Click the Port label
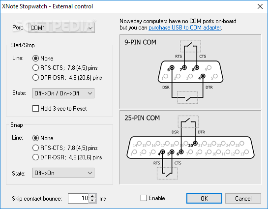 [18, 28]
